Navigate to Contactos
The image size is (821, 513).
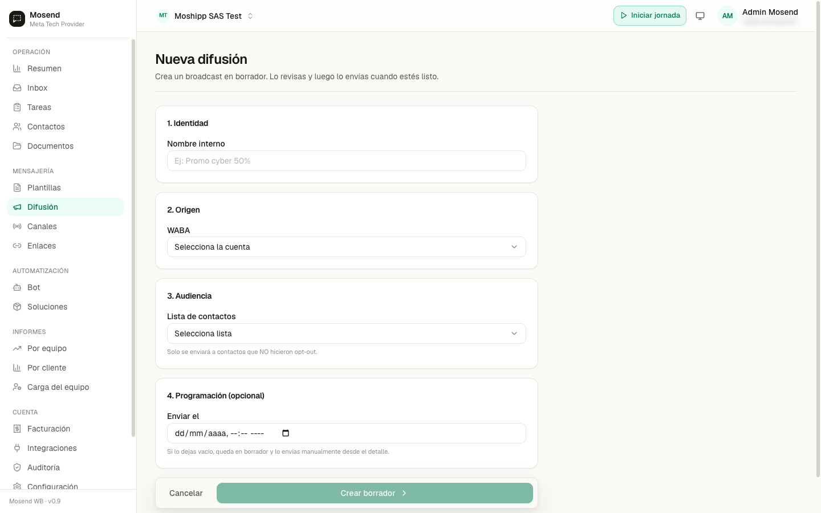[65, 127]
